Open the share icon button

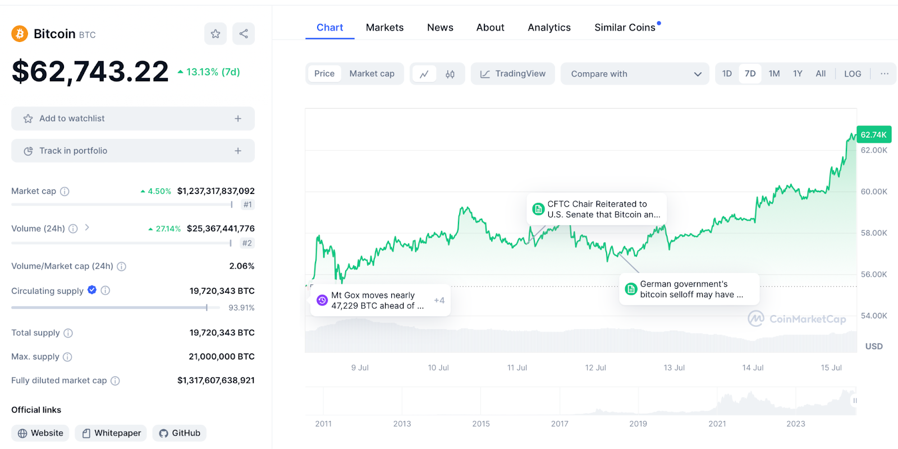pyautogui.click(x=244, y=34)
